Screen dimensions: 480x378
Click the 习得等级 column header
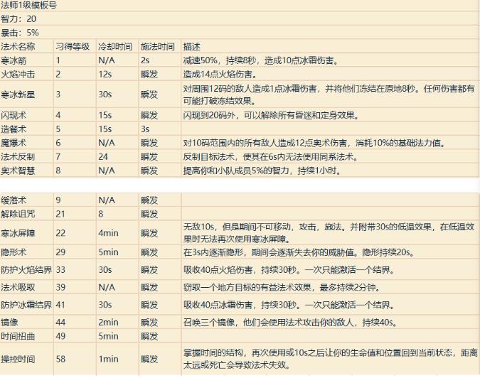tap(73, 46)
